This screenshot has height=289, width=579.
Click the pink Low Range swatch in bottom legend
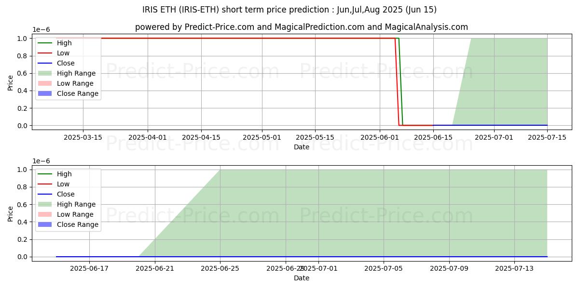(x=45, y=214)
